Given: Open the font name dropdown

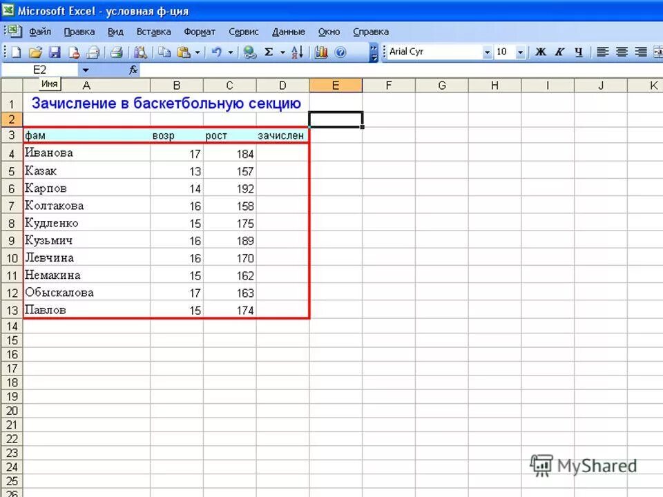Looking at the screenshot, I should pos(488,52).
